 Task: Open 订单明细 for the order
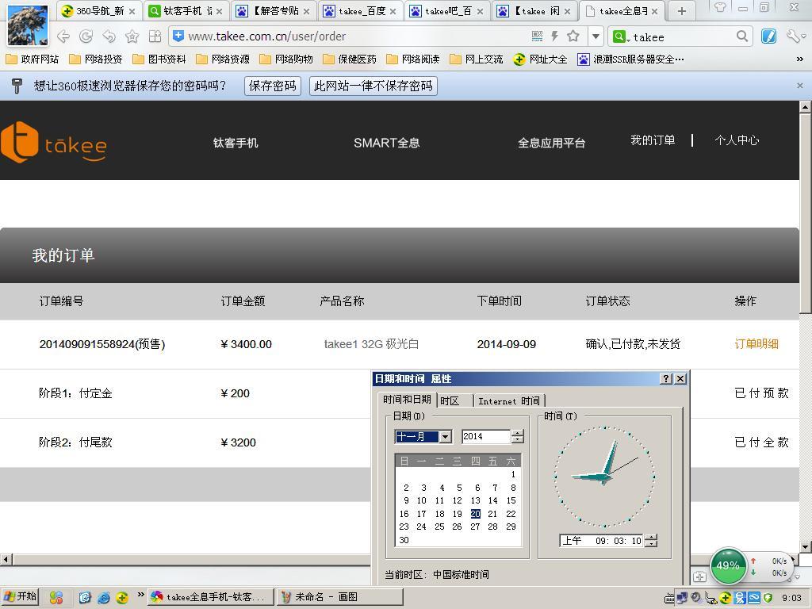(x=756, y=344)
